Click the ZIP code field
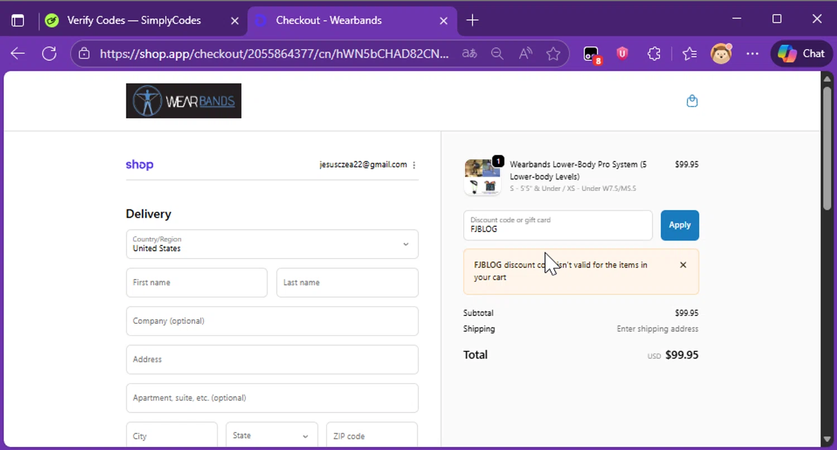The image size is (837, 450). (372, 436)
